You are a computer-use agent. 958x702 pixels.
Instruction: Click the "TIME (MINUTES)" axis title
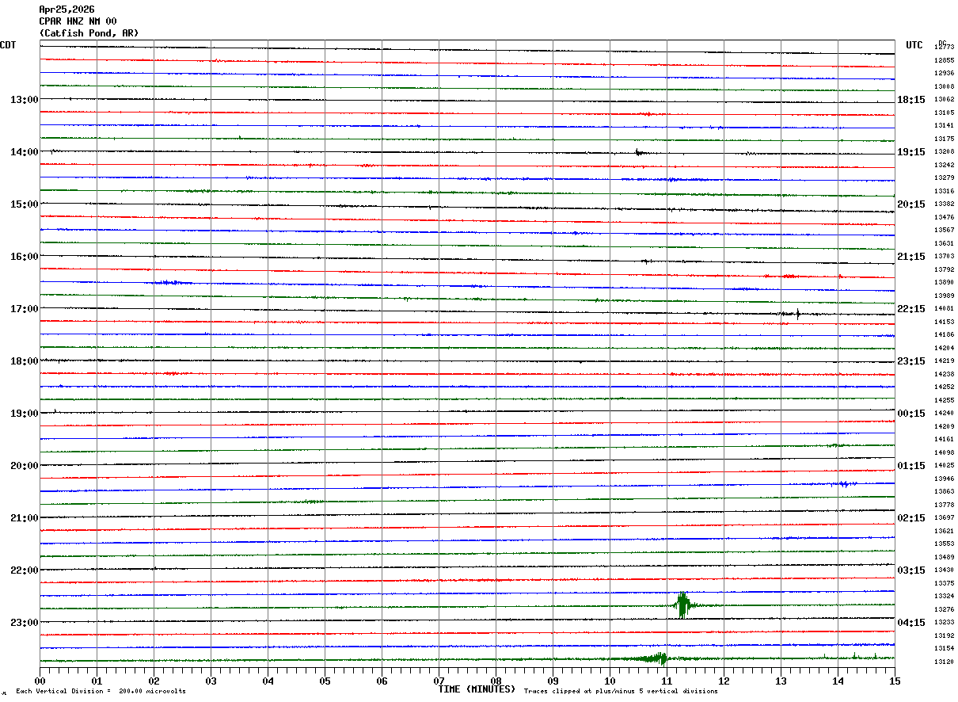click(477, 689)
